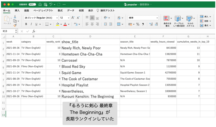Click the Increase Decimal icon
The height and width of the screenshot is (127, 216).
coord(151,24)
